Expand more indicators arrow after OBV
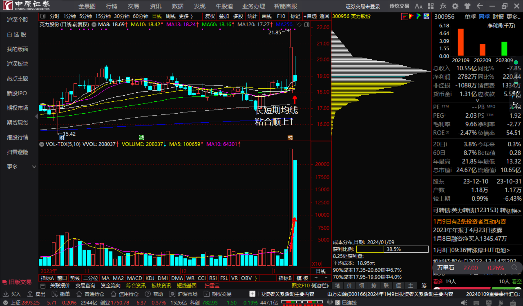523x306 pixels. click(x=256, y=278)
